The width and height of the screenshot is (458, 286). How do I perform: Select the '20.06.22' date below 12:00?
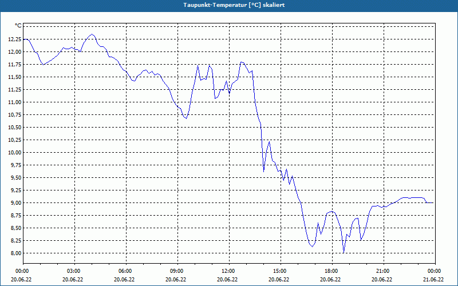(227, 279)
